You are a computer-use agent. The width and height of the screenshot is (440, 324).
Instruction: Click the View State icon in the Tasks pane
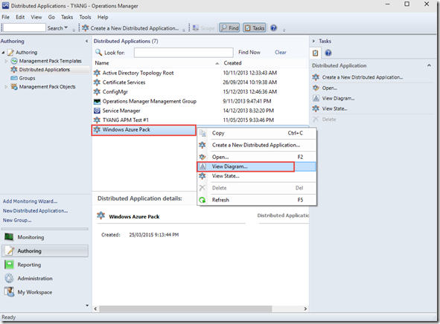pos(316,108)
